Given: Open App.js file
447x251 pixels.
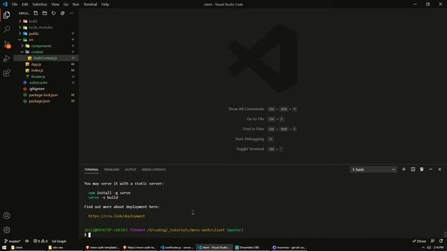Looking at the screenshot, I should pos(36,64).
